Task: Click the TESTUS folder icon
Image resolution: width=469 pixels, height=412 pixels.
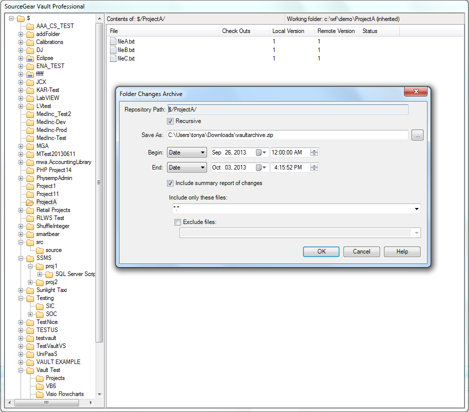Action: [30, 330]
